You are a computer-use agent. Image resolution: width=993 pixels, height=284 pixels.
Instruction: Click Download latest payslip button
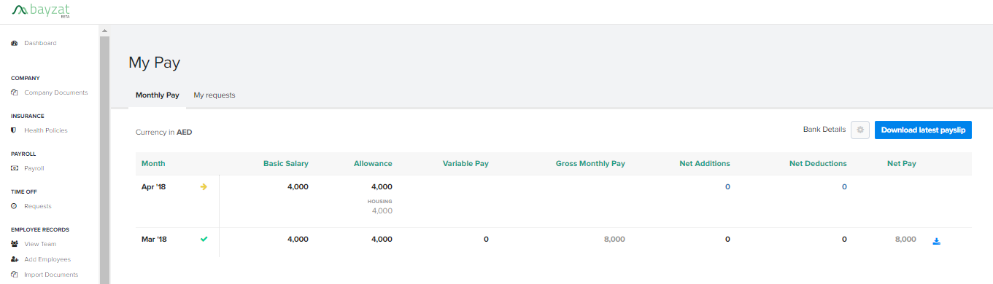(923, 130)
